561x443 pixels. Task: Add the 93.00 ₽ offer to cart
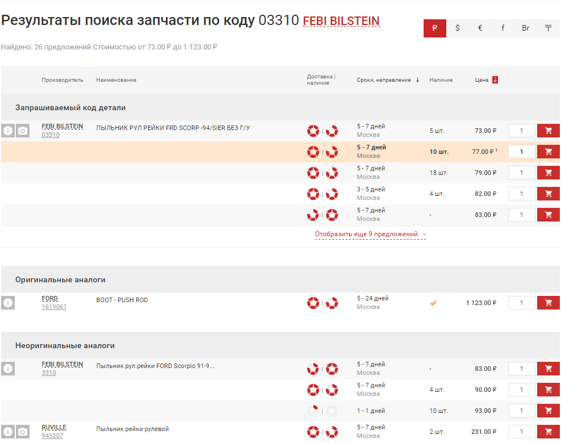(x=548, y=411)
